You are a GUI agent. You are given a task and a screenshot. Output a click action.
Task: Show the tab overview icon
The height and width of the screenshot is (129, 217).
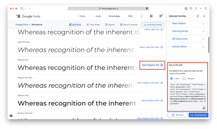[x=206, y=8]
